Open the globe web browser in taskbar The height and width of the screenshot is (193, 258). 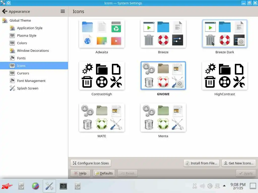pyautogui.click(x=35, y=186)
